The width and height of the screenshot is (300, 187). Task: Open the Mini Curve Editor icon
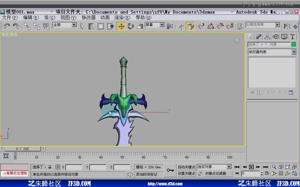coord(6,156)
